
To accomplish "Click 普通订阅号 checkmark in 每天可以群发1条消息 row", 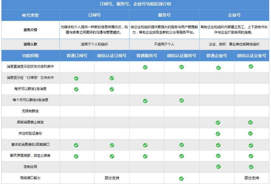I will (x=76, y=89).
